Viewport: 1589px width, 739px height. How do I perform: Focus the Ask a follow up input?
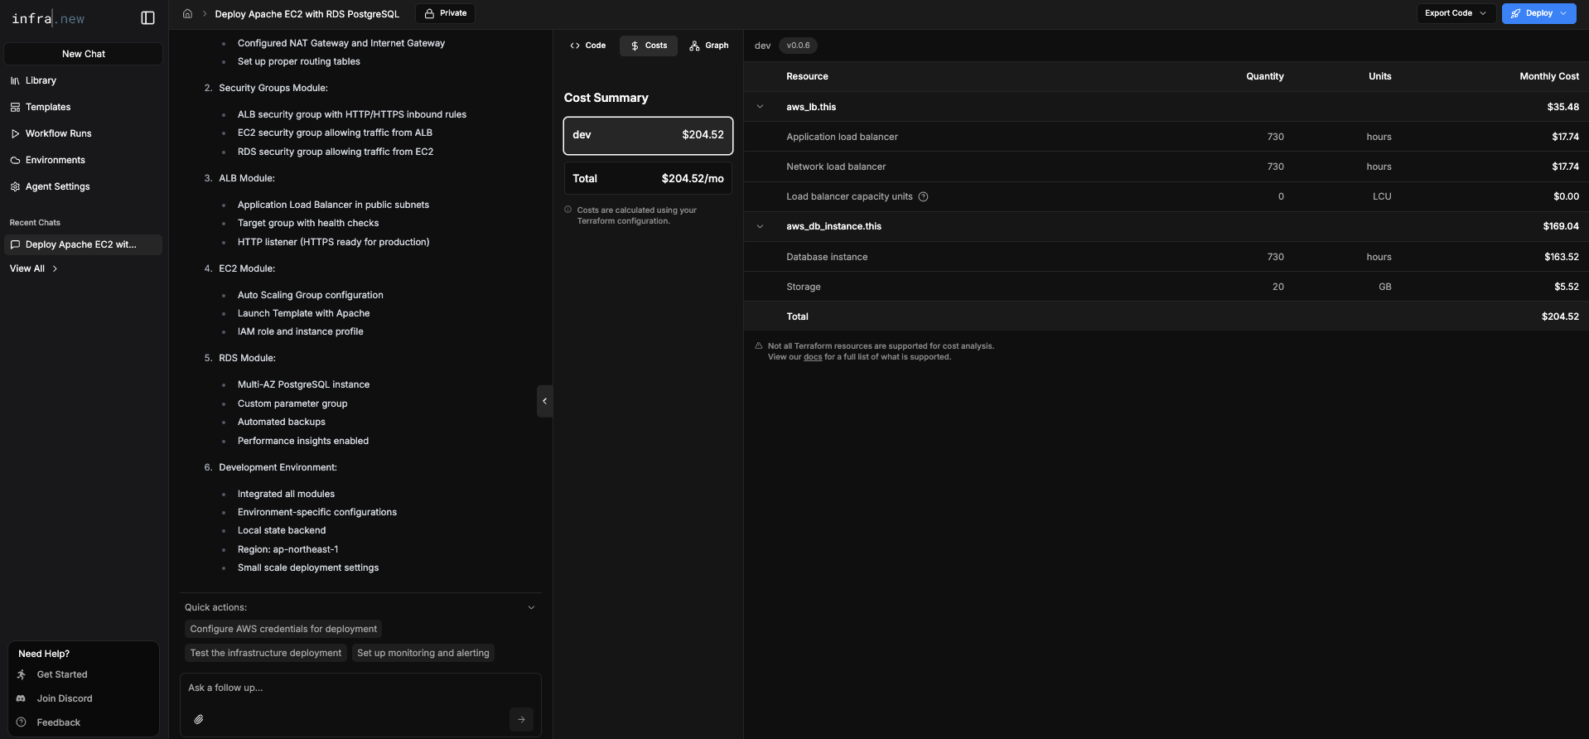[360, 688]
